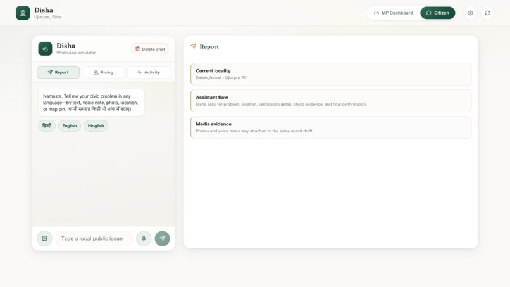Record a voice note with microphone icon
The height and width of the screenshot is (287, 510).
(x=144, y=238)
